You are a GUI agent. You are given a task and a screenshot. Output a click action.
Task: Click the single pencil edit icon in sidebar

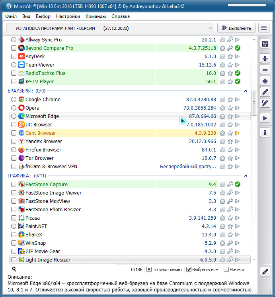(265, 92)
